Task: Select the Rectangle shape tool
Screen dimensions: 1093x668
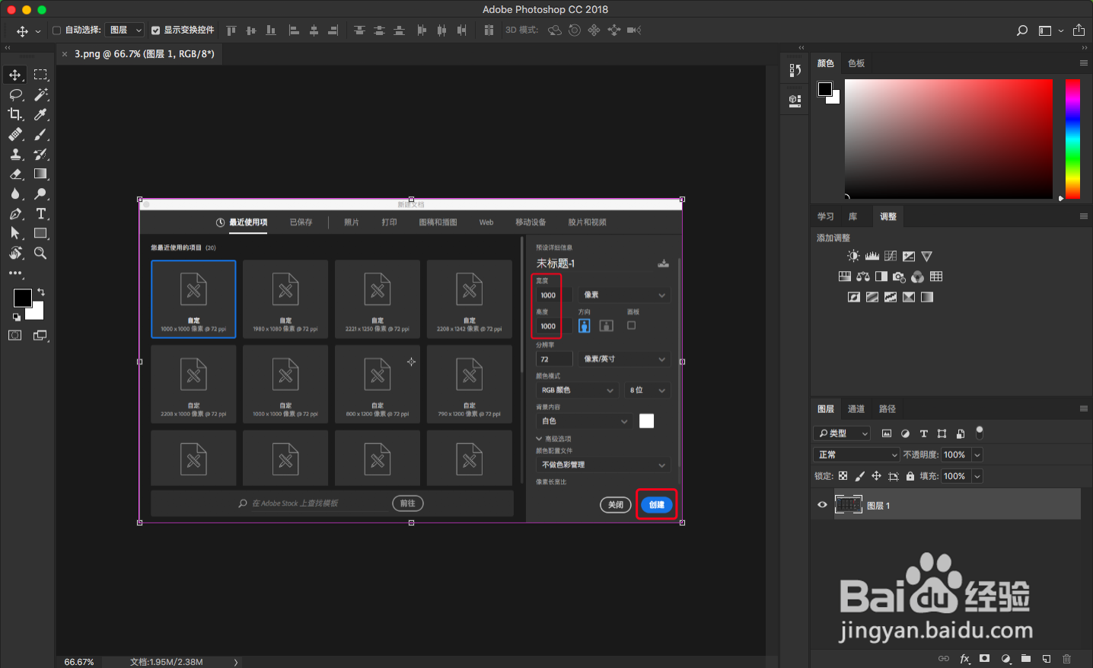Action: (x=41, y=233)
